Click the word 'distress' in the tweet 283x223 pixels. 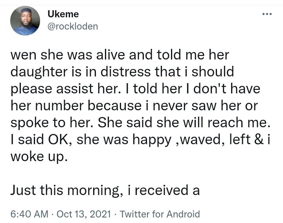pyautogui.click(x=125, y=71)
